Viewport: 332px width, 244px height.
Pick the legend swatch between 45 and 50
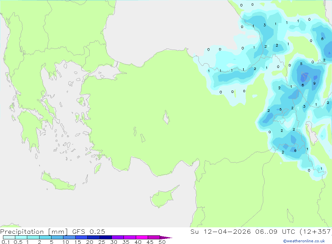pos(154,237)
